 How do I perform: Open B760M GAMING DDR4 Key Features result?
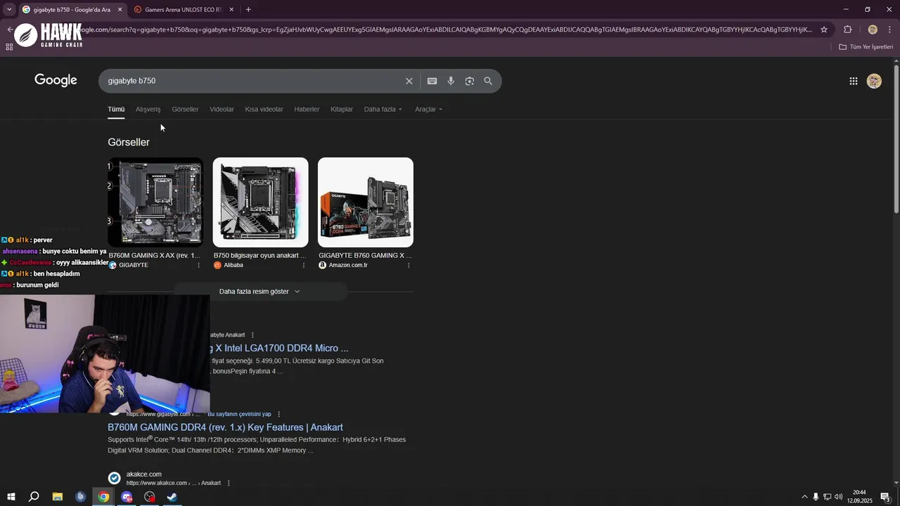225,427
